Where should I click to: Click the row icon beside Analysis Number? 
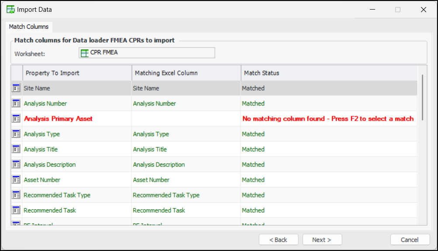[16, 103]
